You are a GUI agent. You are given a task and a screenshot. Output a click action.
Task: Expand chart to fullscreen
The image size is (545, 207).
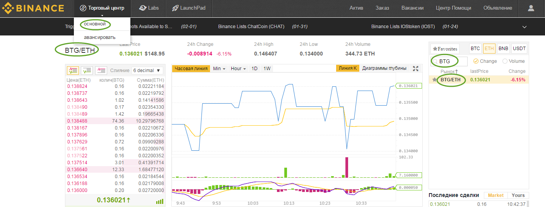pyautogui.click(x=416, y=69)
